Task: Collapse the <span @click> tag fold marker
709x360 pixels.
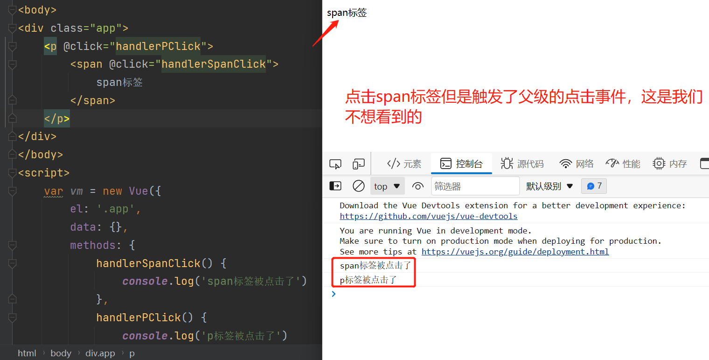Action: (13, 64)
